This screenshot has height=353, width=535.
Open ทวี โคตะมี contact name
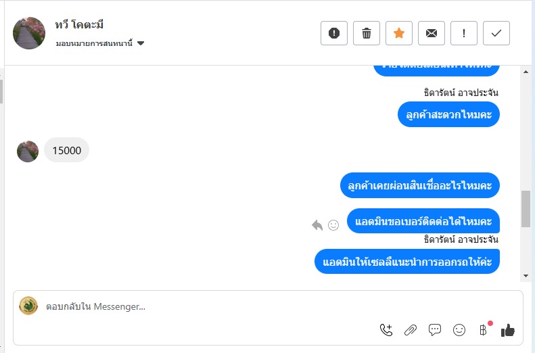click(80, 26)
